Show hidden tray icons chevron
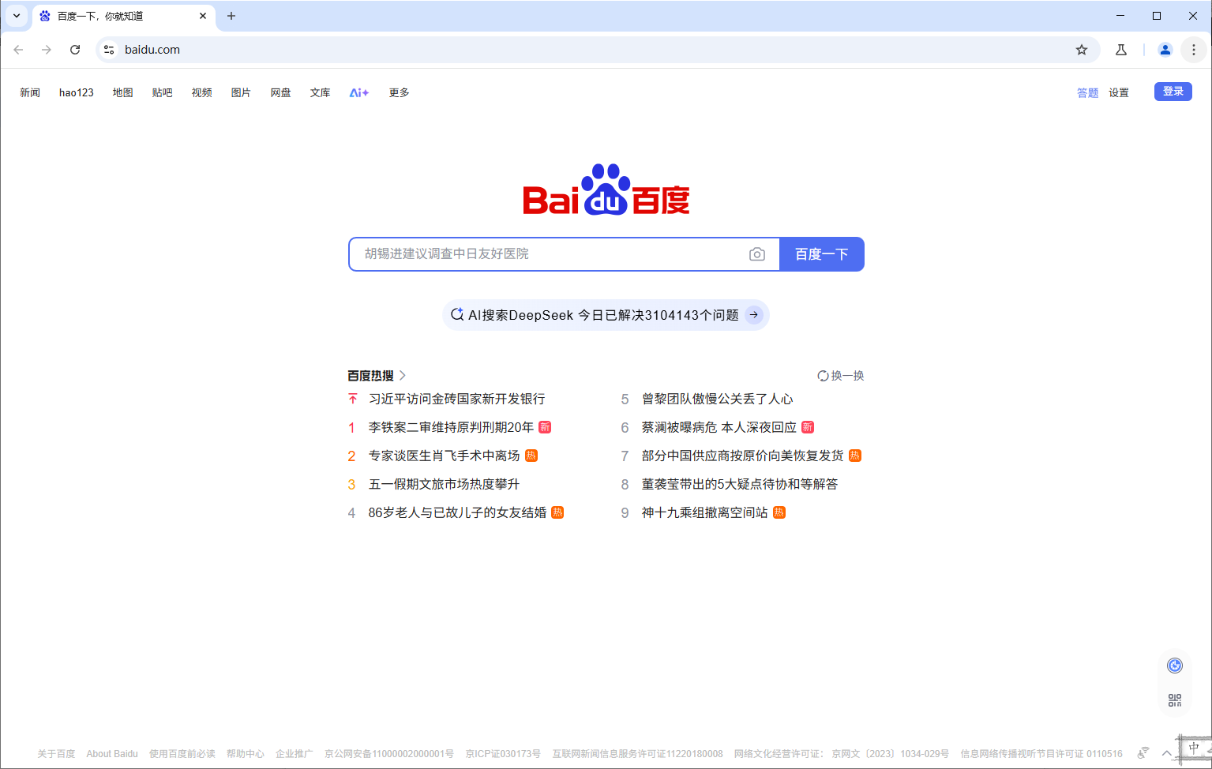This screenshot has width=1212, height=769. coord(1166,753)
